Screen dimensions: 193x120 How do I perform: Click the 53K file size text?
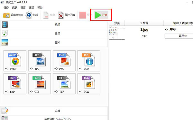click(x=144, y=36)
